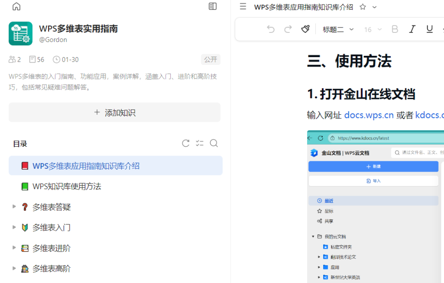Toggle underline formatting
This screenshot has width=444, height=283.
click(429, 29)
